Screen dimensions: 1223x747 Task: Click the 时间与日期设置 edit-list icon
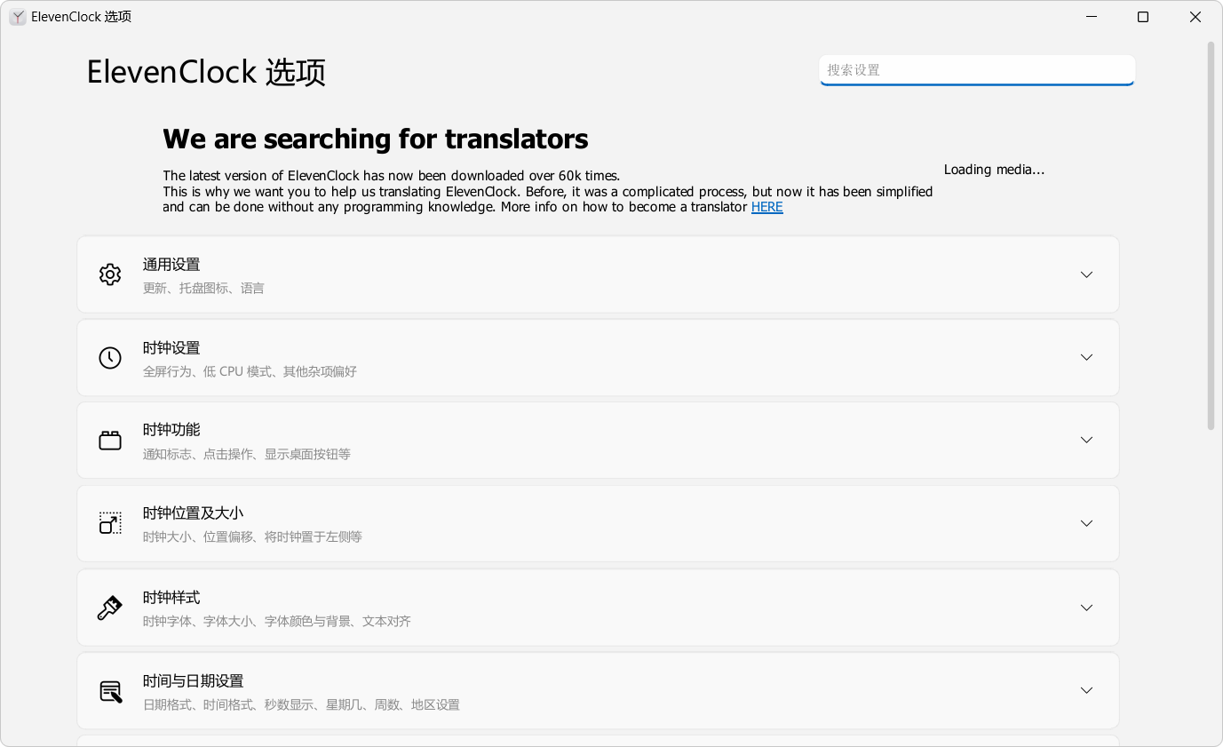click(x=110, y=691)
